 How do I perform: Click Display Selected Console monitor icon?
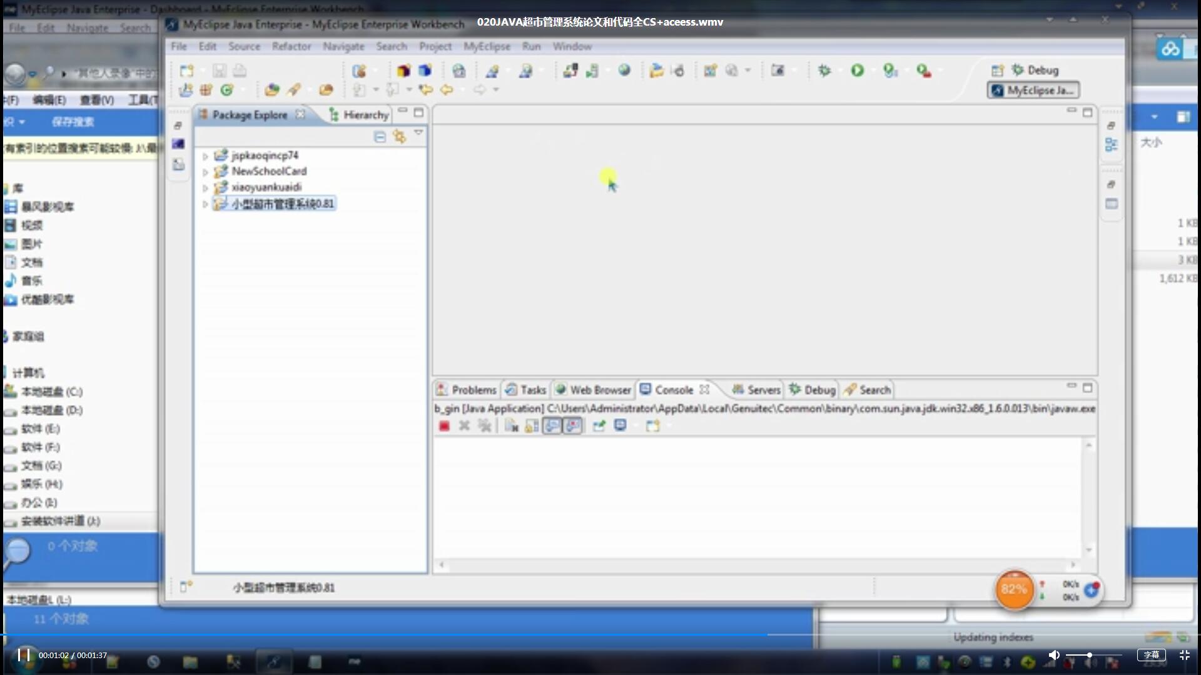coord(621,426)
